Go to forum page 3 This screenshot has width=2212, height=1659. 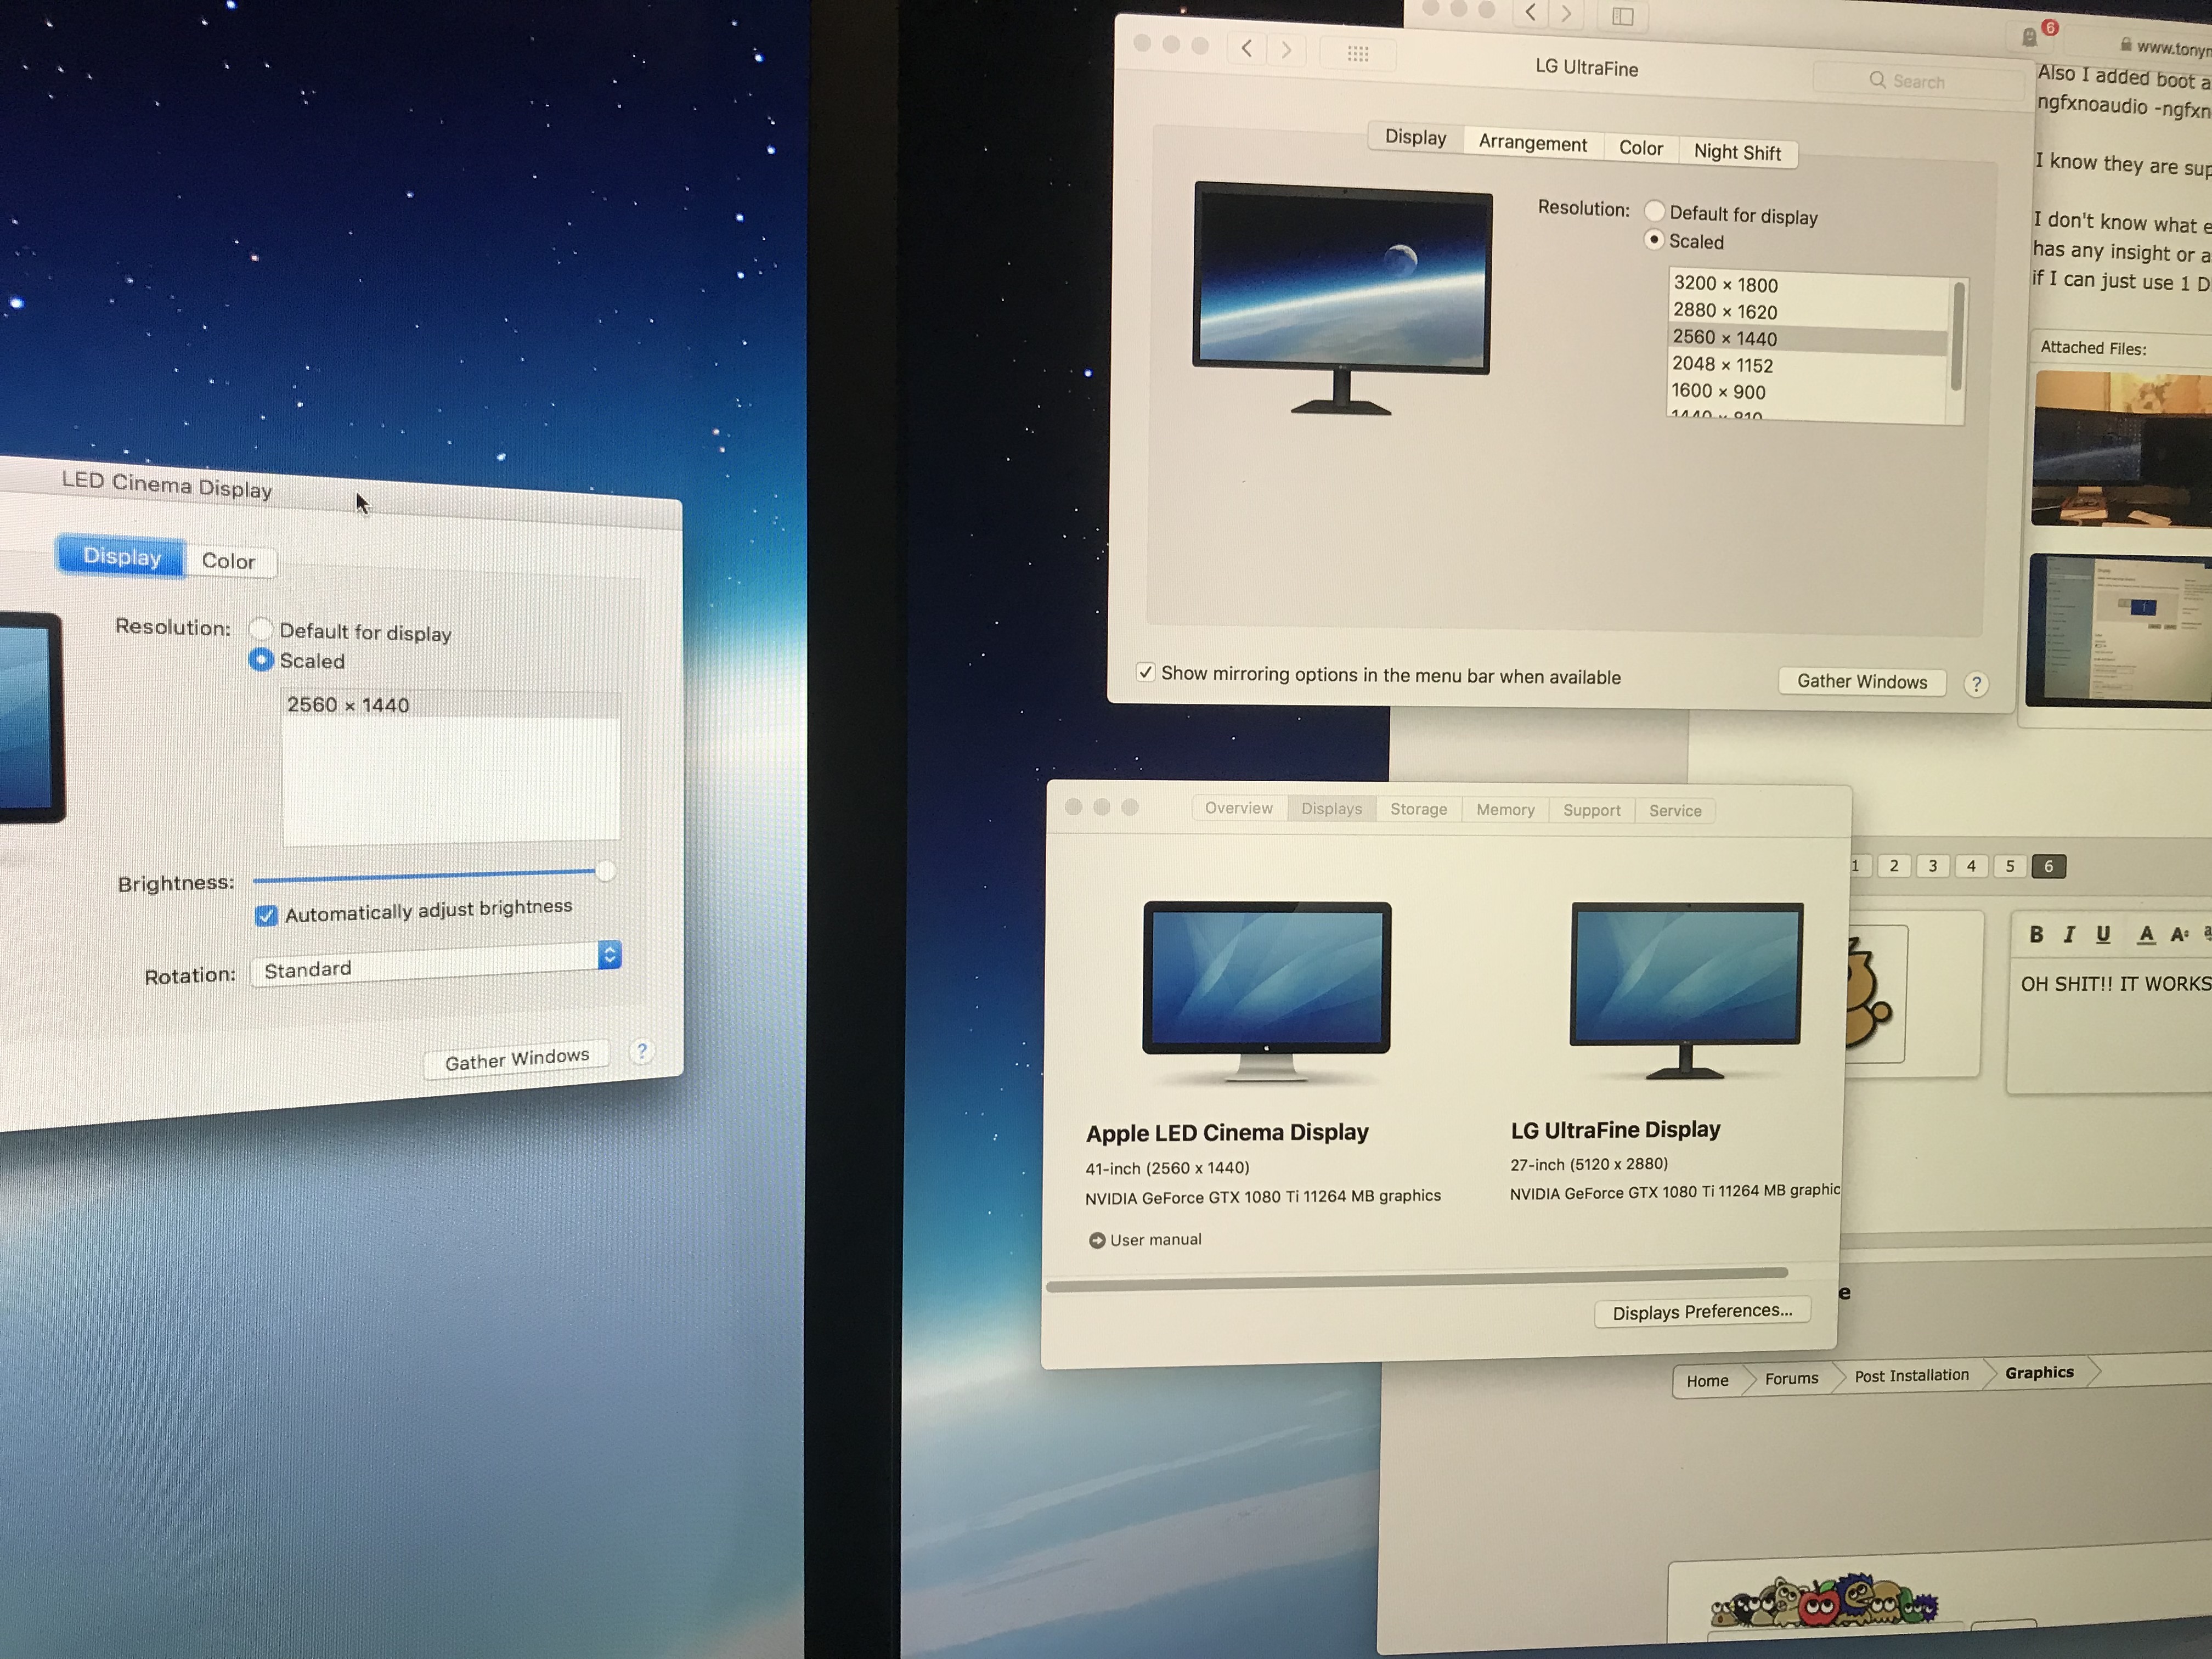(x=1932, y=866)
